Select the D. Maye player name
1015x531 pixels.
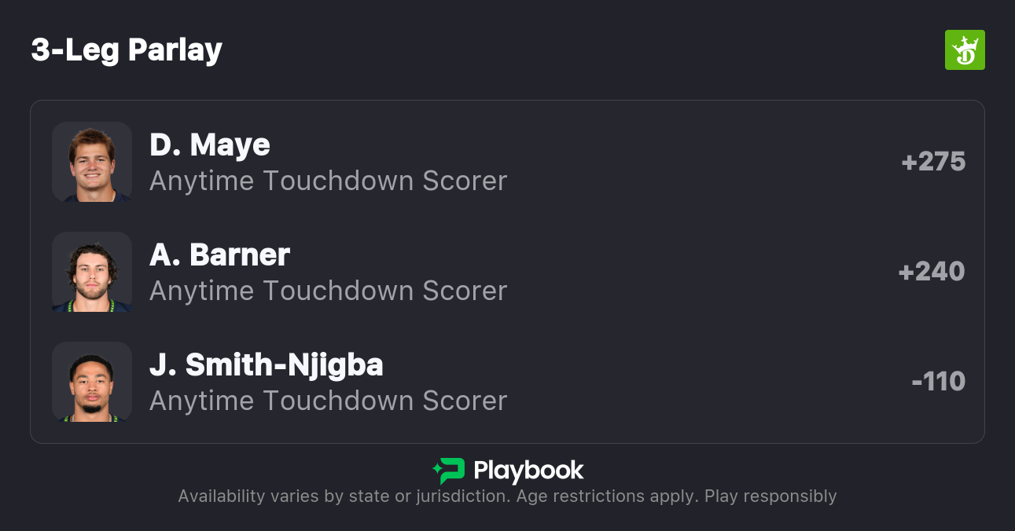tap(210, 145)
